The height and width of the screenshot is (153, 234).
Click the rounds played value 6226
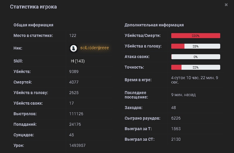pyautogui.click(x=176, y=118)
